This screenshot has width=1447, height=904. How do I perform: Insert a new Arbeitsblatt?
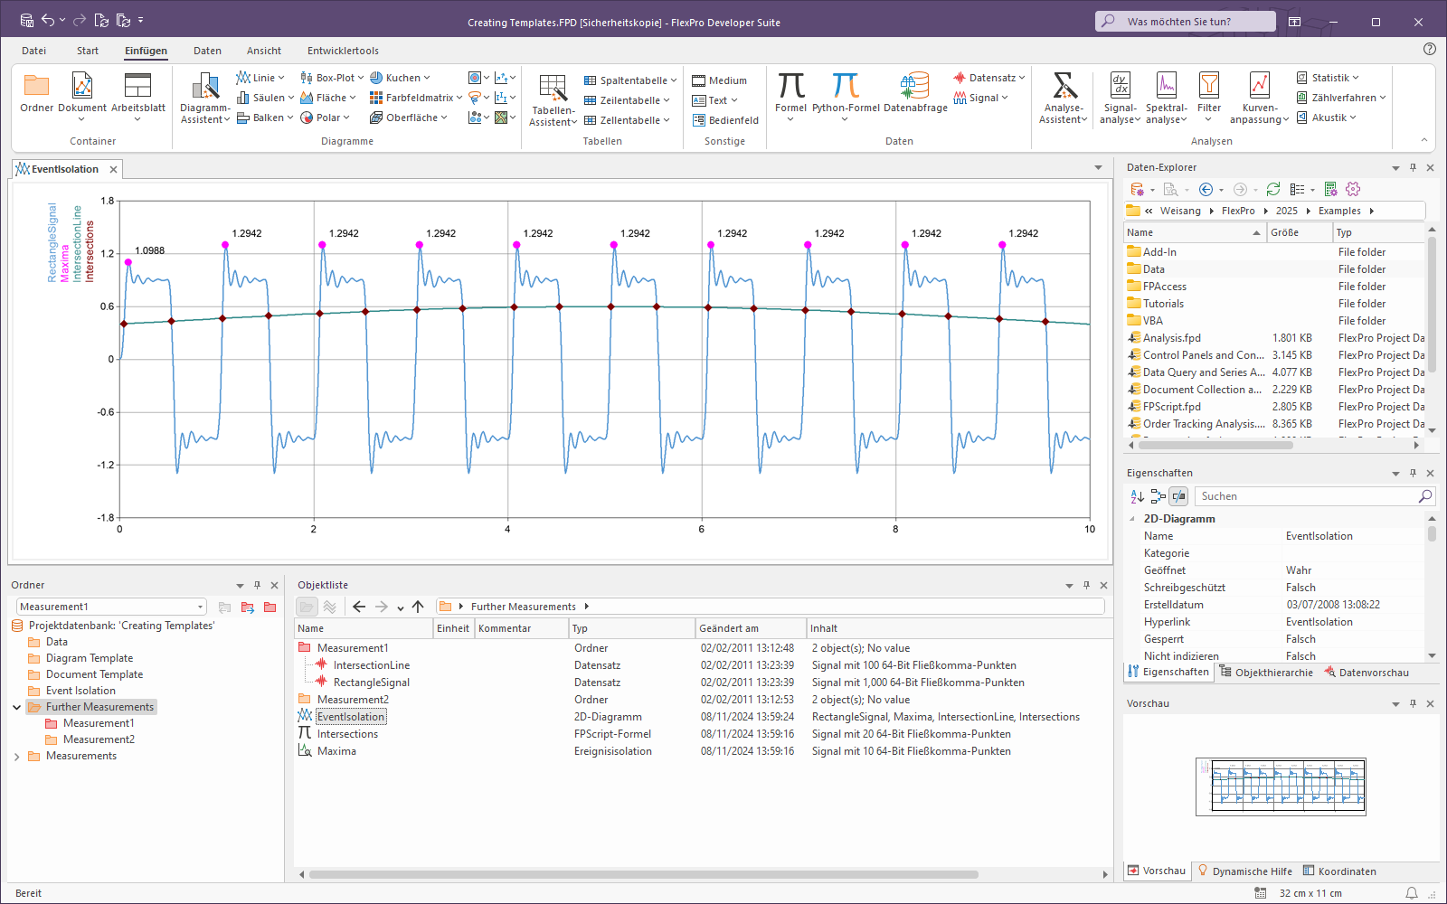137,92
